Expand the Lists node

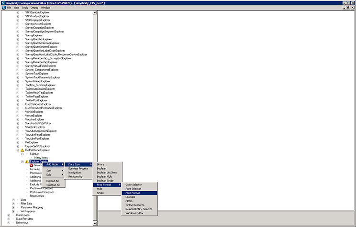(x=13, y=200)
